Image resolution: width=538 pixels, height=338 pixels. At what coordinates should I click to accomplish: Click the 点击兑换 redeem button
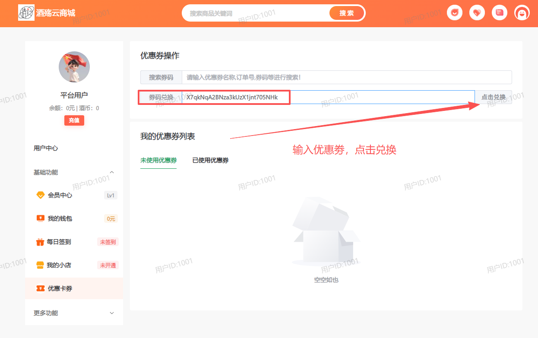click(494, 97)
